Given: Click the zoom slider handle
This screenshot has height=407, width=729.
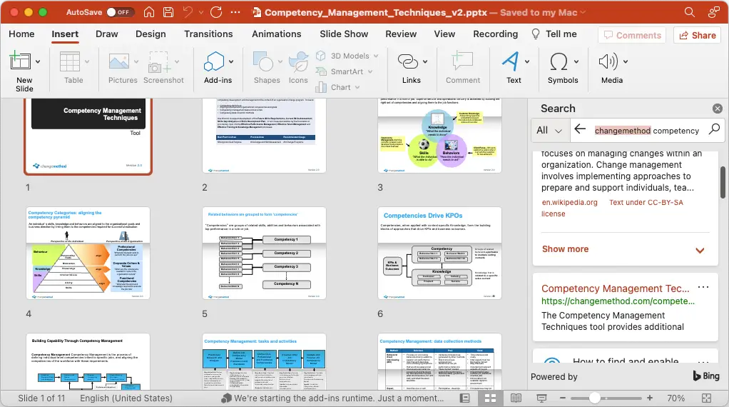Looking at the screenshot, I should click(595, 398).
